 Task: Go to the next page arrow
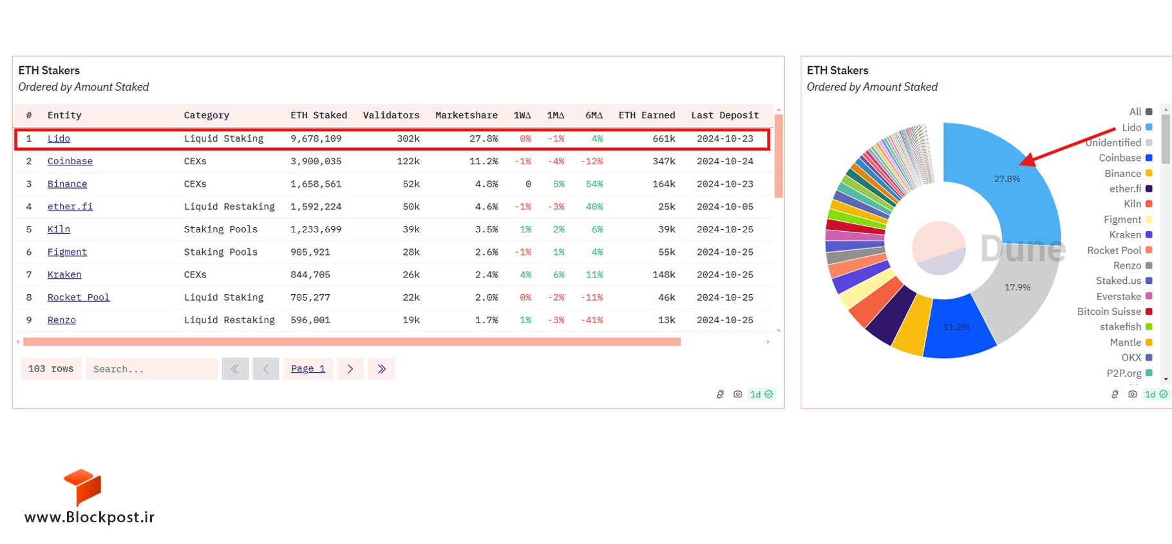[x=350, y=369]
